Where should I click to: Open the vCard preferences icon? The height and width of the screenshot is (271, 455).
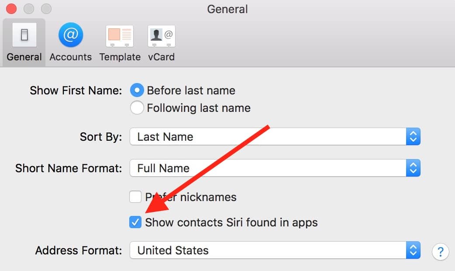pos(161,36)
